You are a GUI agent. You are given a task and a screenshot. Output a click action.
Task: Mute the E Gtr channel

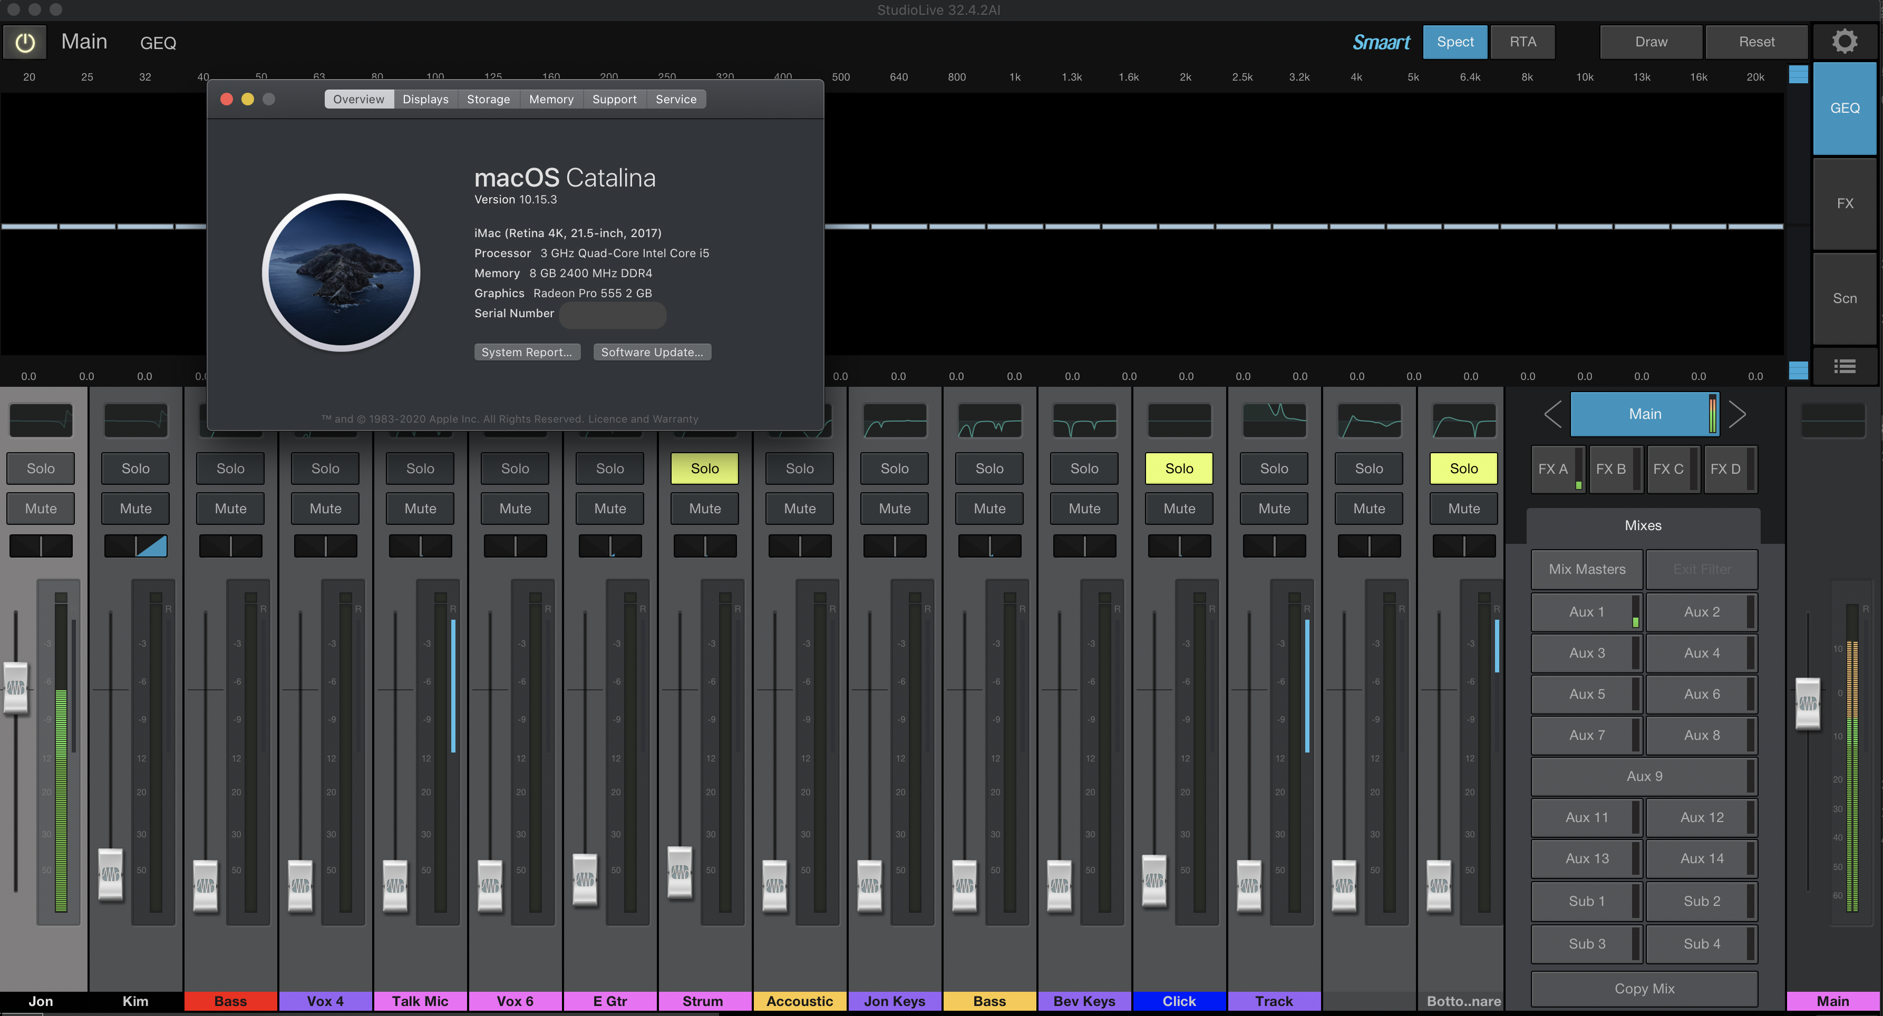click(609, 507)
